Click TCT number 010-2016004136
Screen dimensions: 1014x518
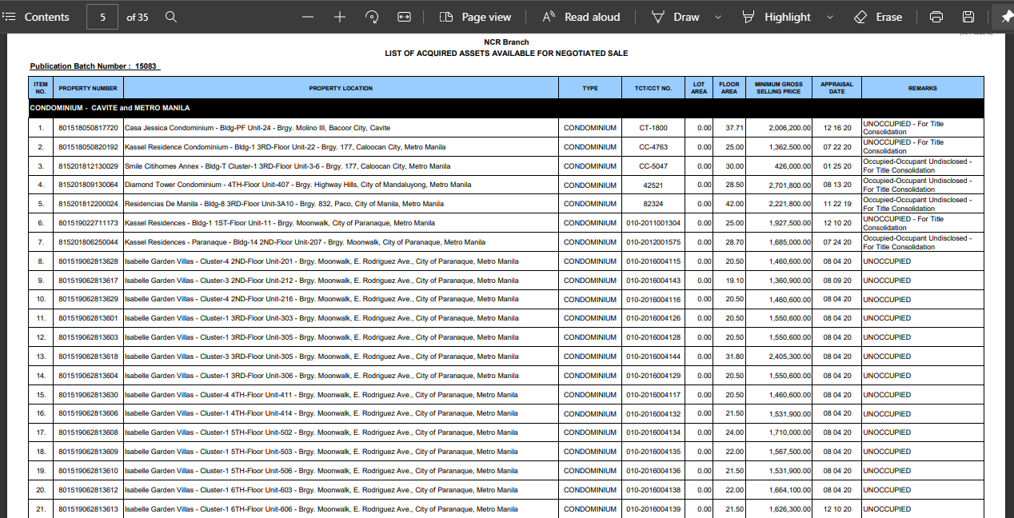tap(653, 471)
